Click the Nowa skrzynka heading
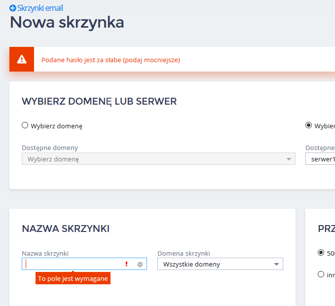The image size is (335, 306). 67,22
